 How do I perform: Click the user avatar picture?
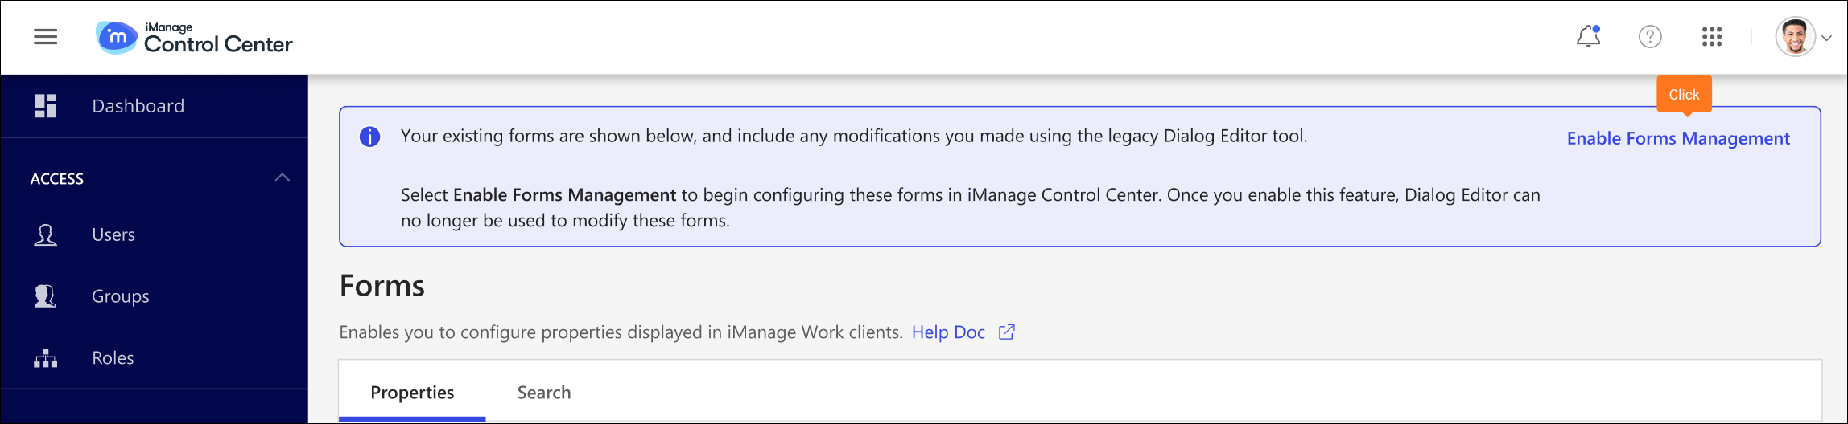click(x=1795, y=37)
